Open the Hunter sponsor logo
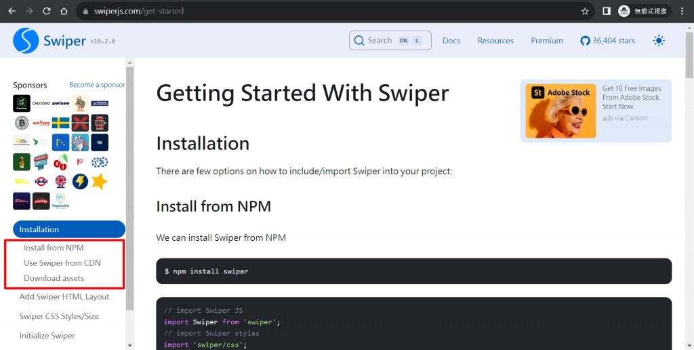 pyautogui.click(x=41, y=201)
